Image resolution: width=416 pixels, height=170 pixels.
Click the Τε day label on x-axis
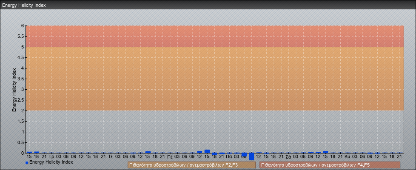pos(111,157)
